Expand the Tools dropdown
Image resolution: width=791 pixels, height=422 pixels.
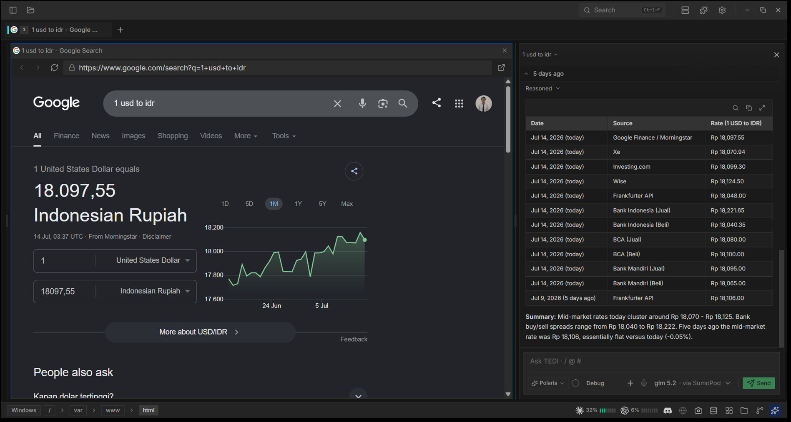click(284, 136)
